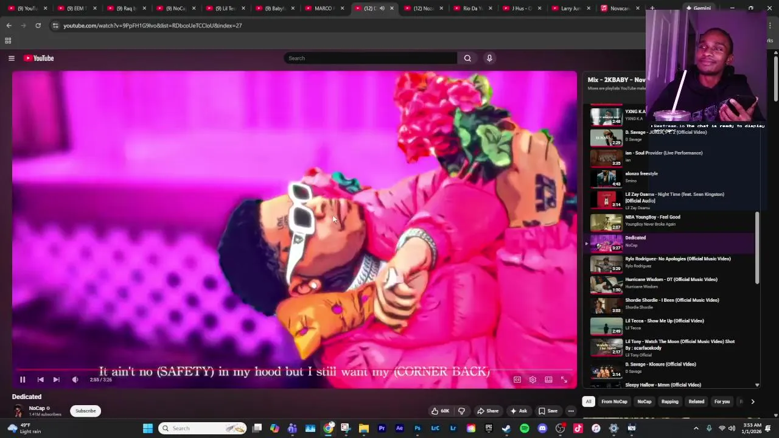Open Gemini in the Chrome title bar
Viewport: 779px width, 438px height.
pyautogui.click(x=698, y=9)
